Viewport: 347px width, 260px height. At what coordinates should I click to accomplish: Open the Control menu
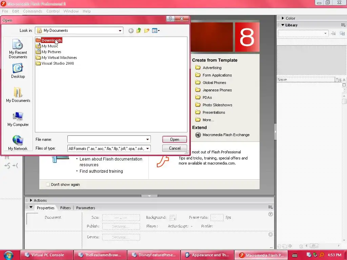pos(53,11)
